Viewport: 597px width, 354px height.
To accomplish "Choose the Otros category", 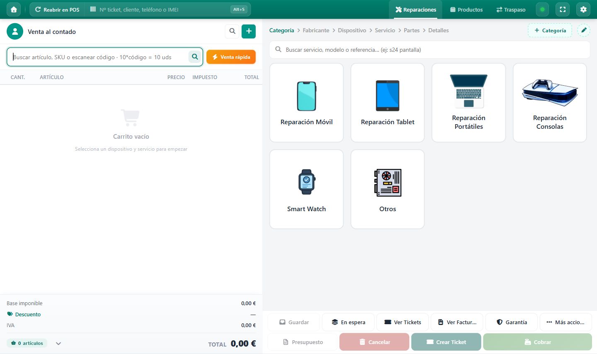I will coord(388,189).
